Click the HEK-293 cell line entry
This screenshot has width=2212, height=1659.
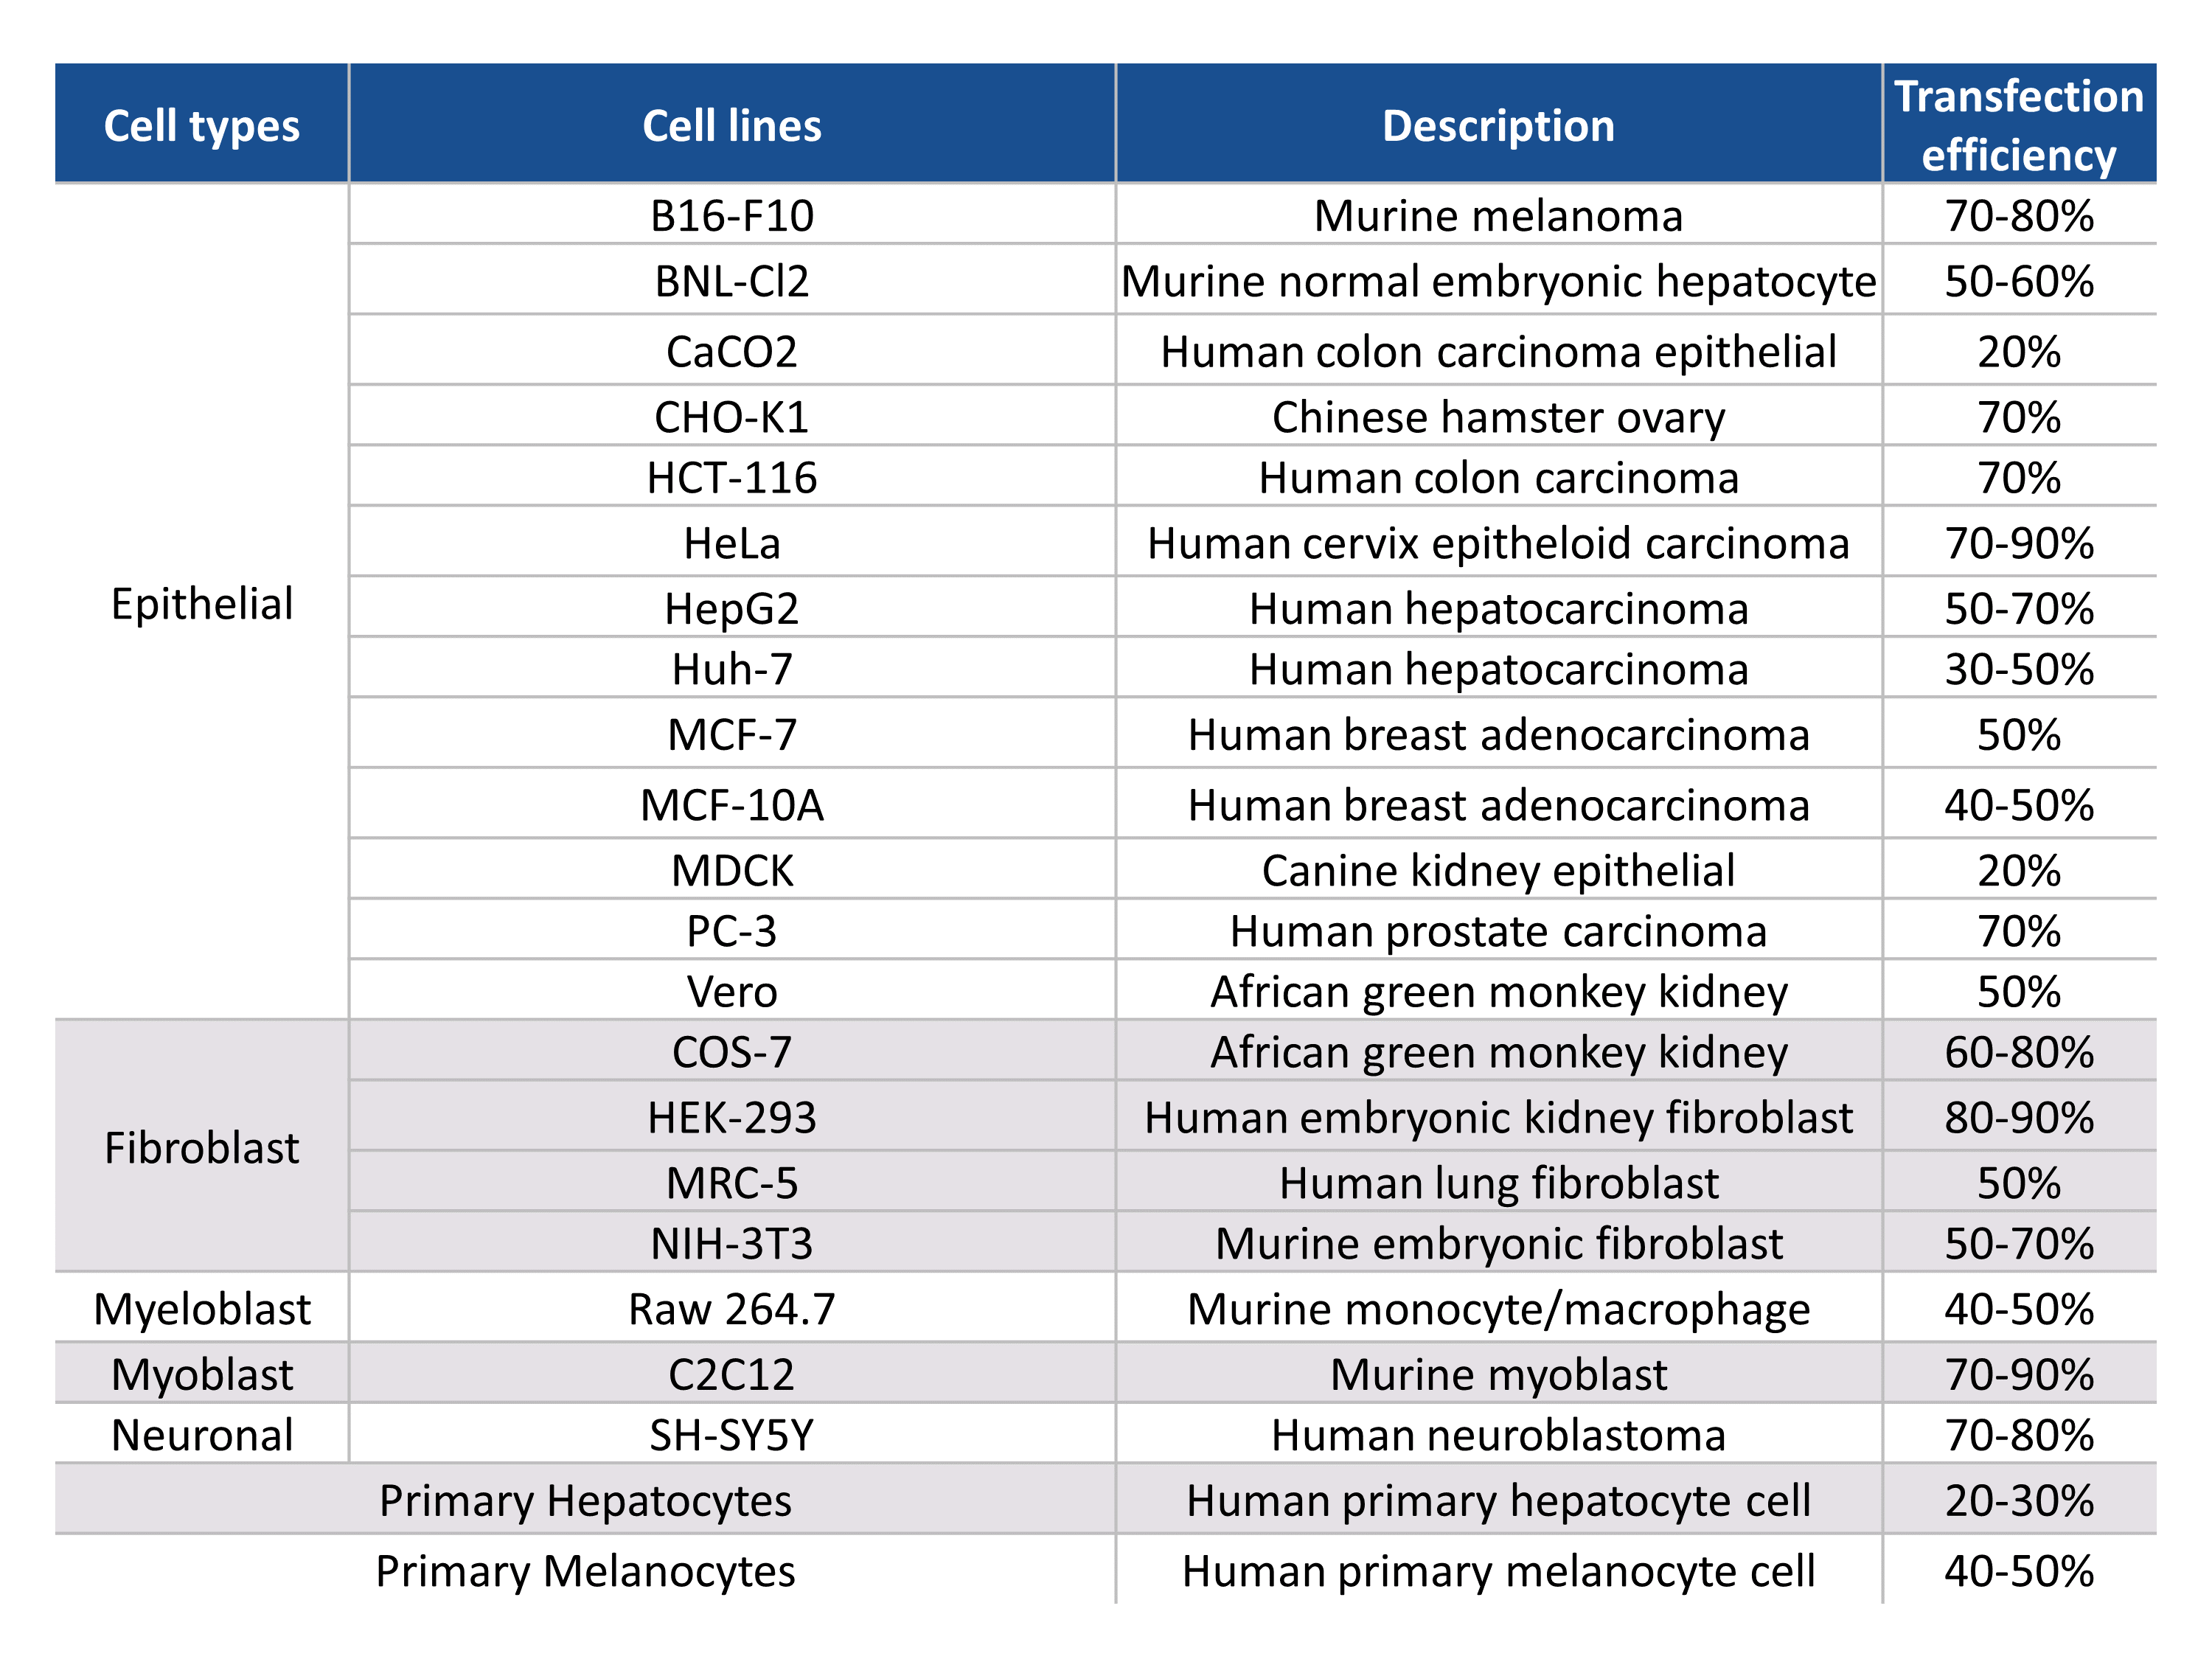click(x=731, y=1117)
